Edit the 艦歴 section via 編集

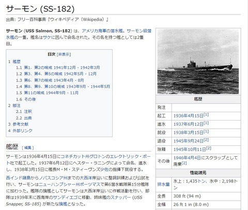[x=28, y=148]
